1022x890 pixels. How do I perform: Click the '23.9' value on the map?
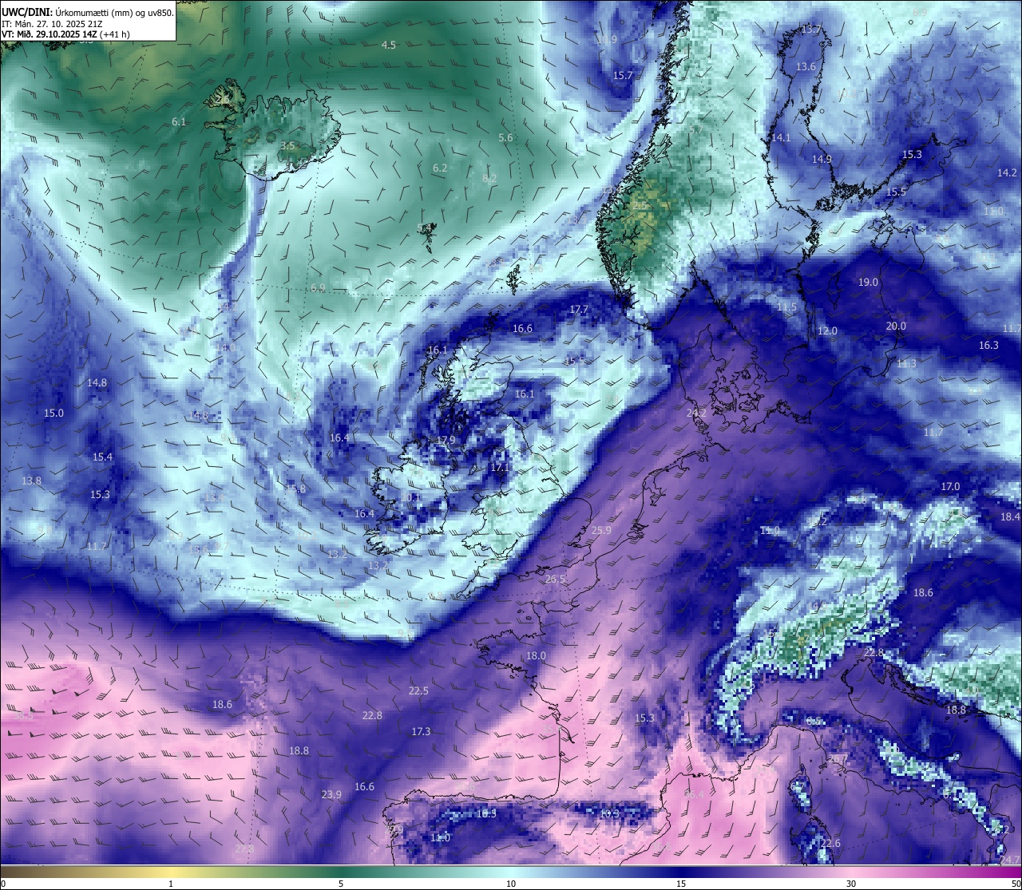pyautogui.click(x=331, y=795)
